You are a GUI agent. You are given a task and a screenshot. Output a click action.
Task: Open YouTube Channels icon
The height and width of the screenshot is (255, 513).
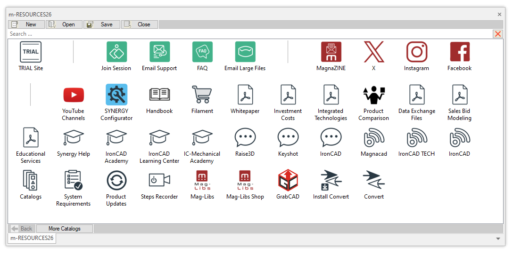pyautogui.click(x=74, y=95)
